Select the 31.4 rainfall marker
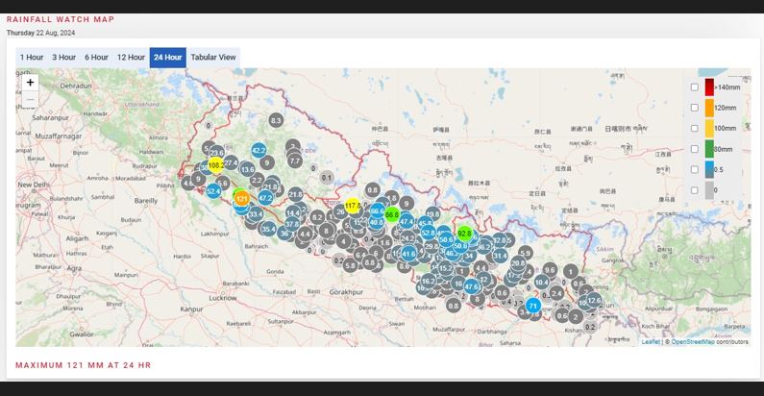 tap(500, 256)
